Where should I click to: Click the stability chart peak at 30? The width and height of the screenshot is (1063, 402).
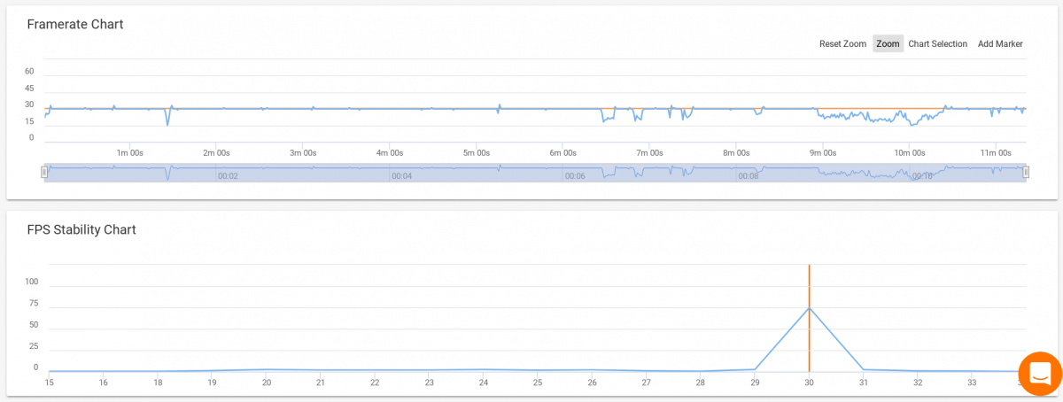809,307
